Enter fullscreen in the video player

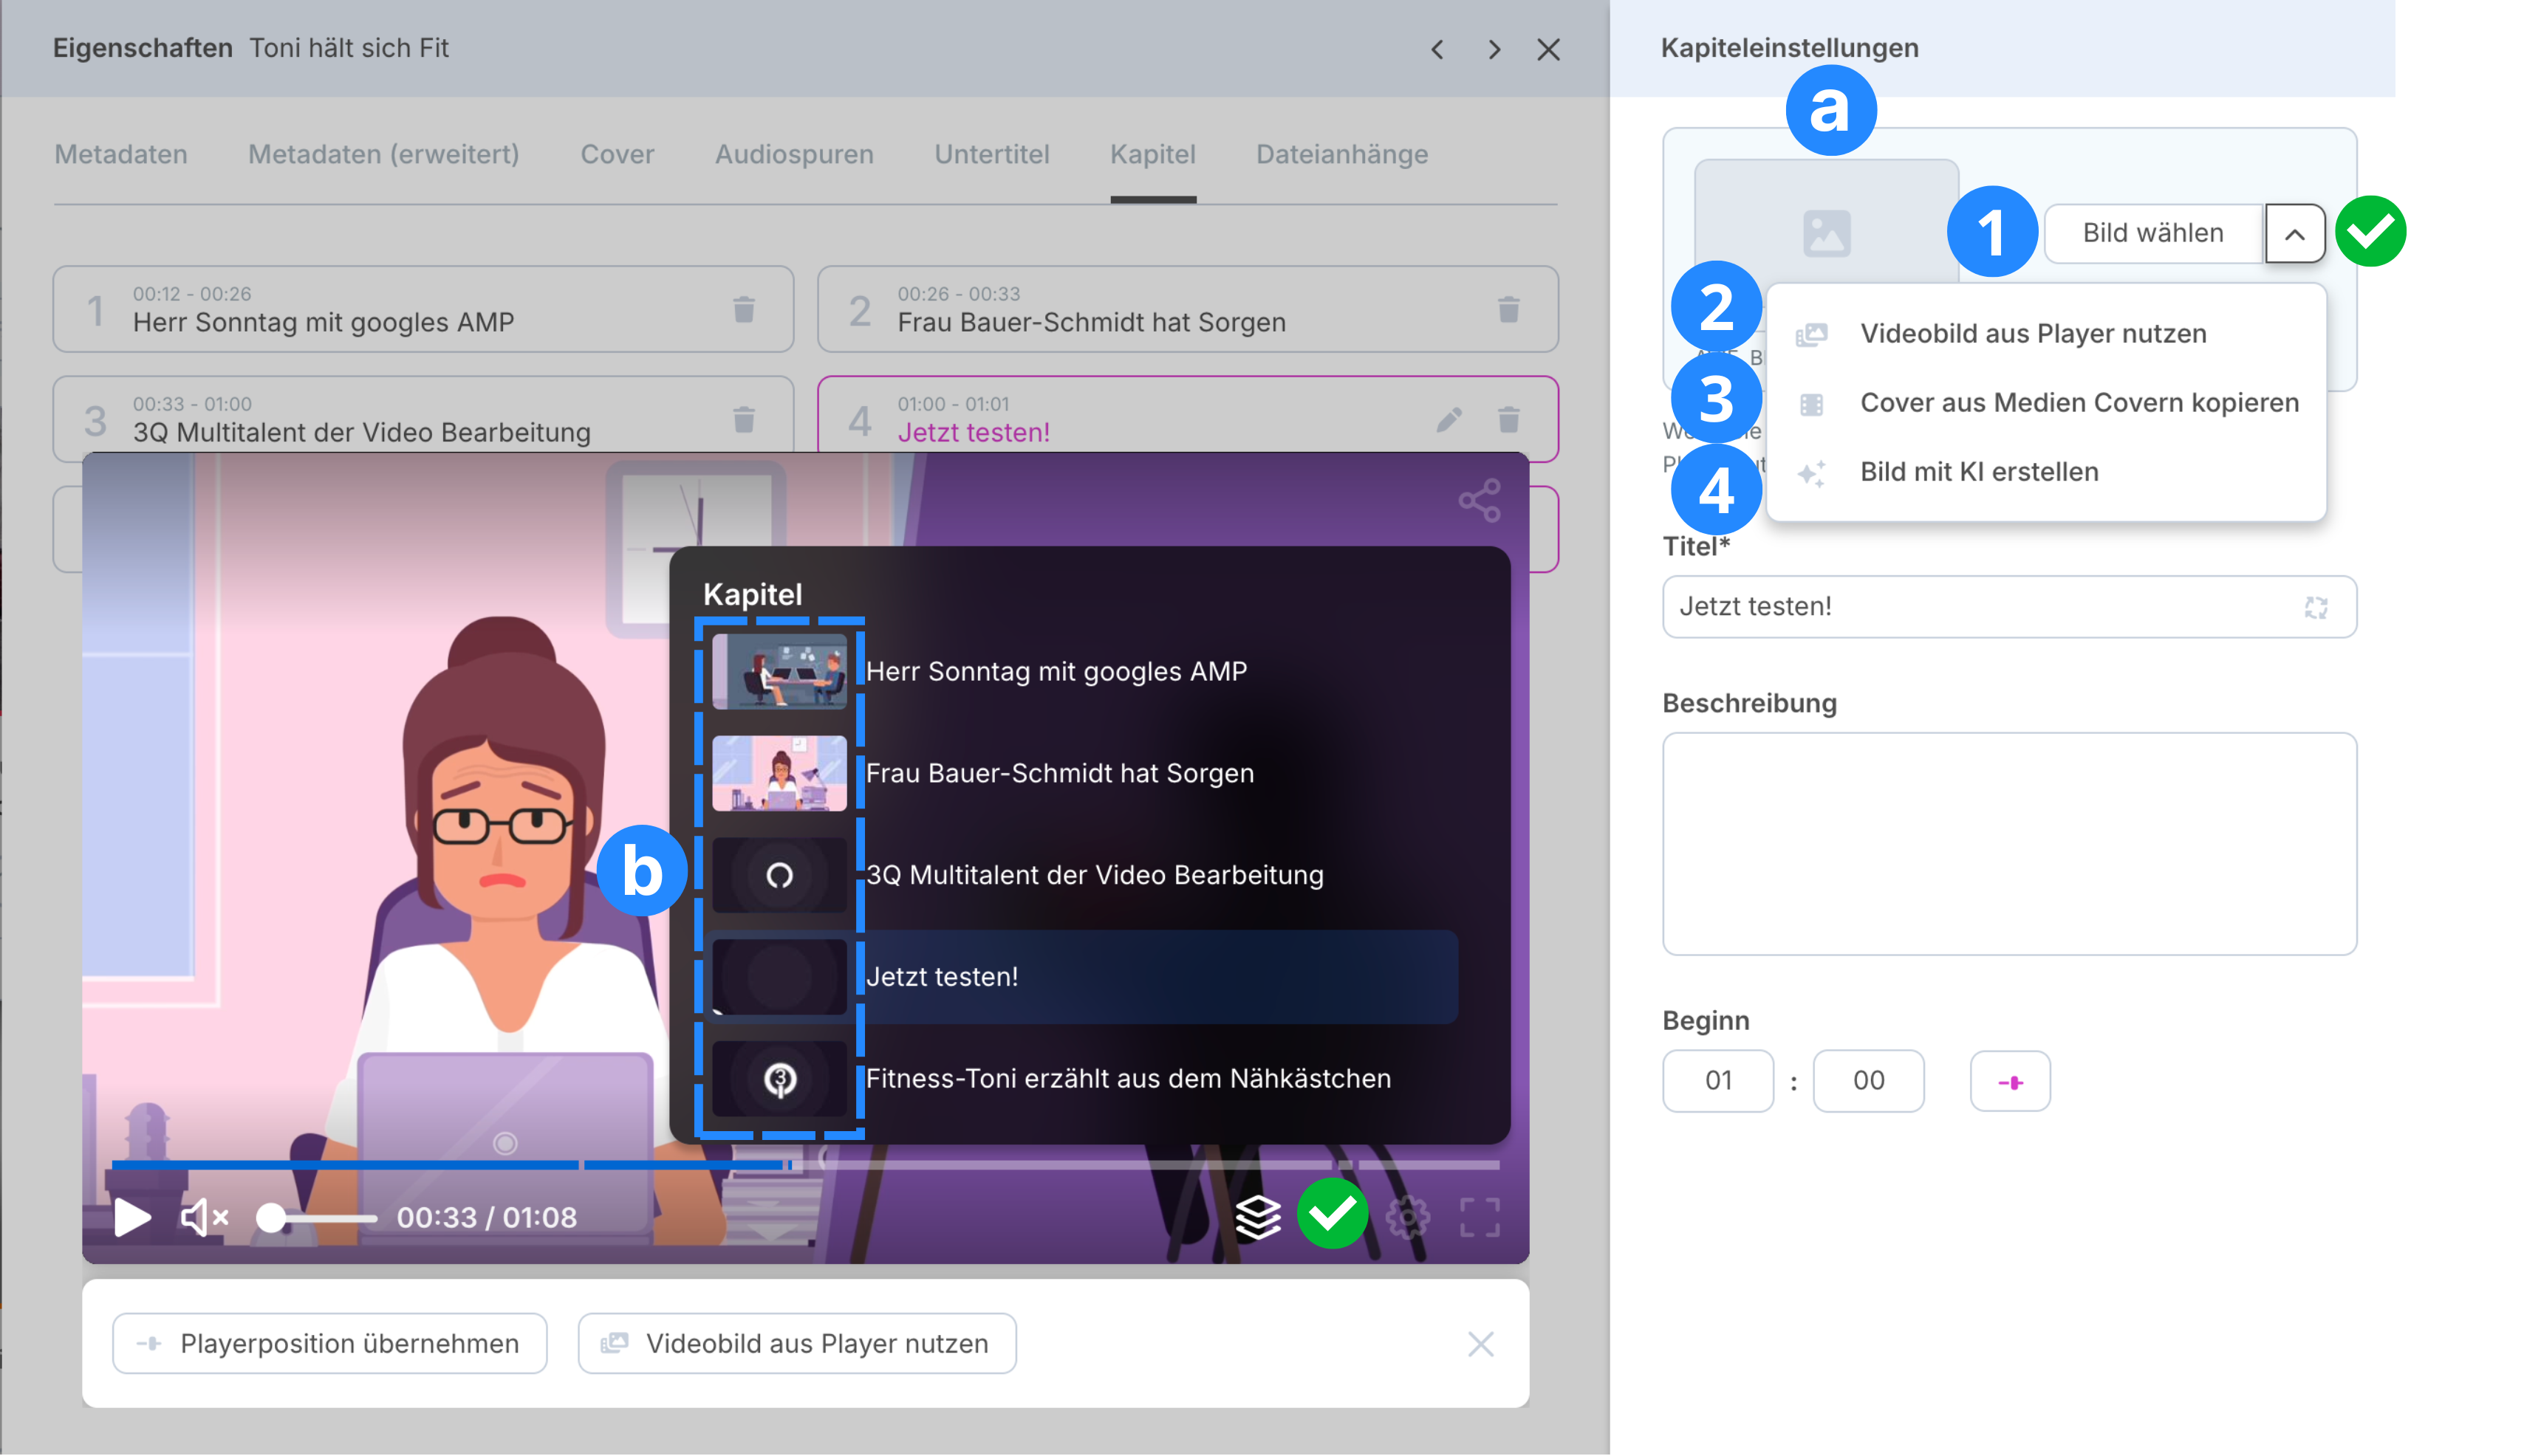(x=1479, y=1217)
